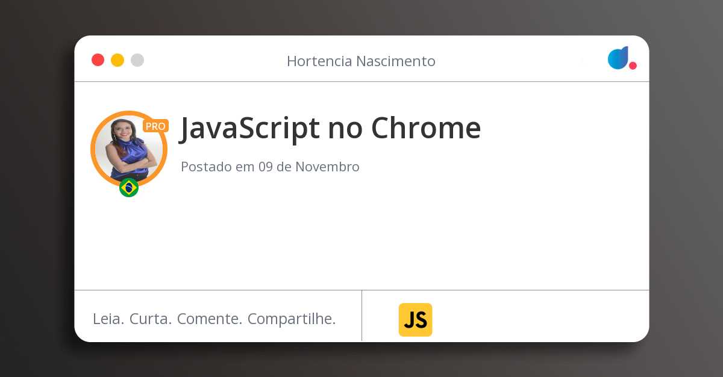The image size is (723, 377).
Task: Click the yellow JS icon
Action: [x=415, y=320]
